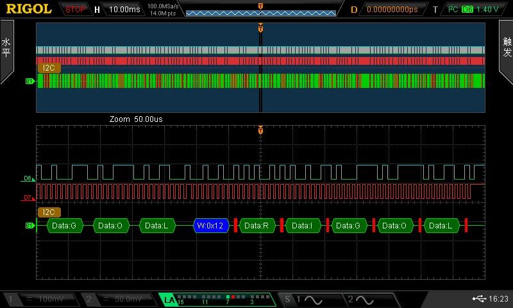Image resolution: width=513 pixels, height=308 pixels.
Task: Select the D7 digital channel marker
Action: pyautogui.click(x=28, y=198)
